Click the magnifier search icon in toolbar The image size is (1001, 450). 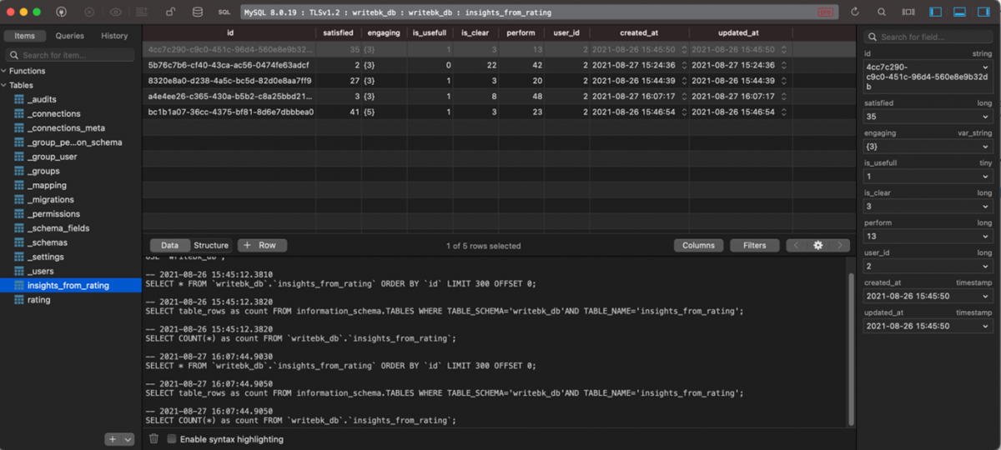pos(882,12)
